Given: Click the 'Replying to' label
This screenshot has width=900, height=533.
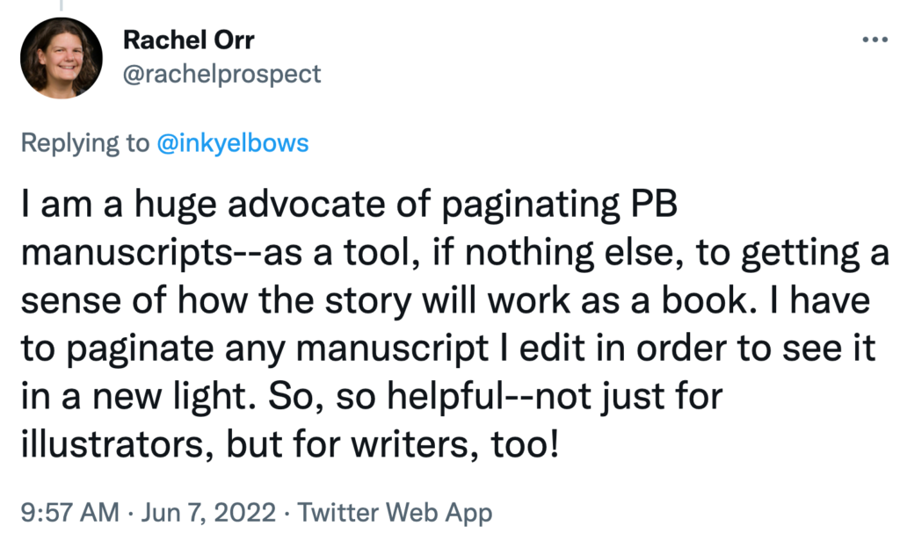Looking at the screenshot, I should click(85, 143).
